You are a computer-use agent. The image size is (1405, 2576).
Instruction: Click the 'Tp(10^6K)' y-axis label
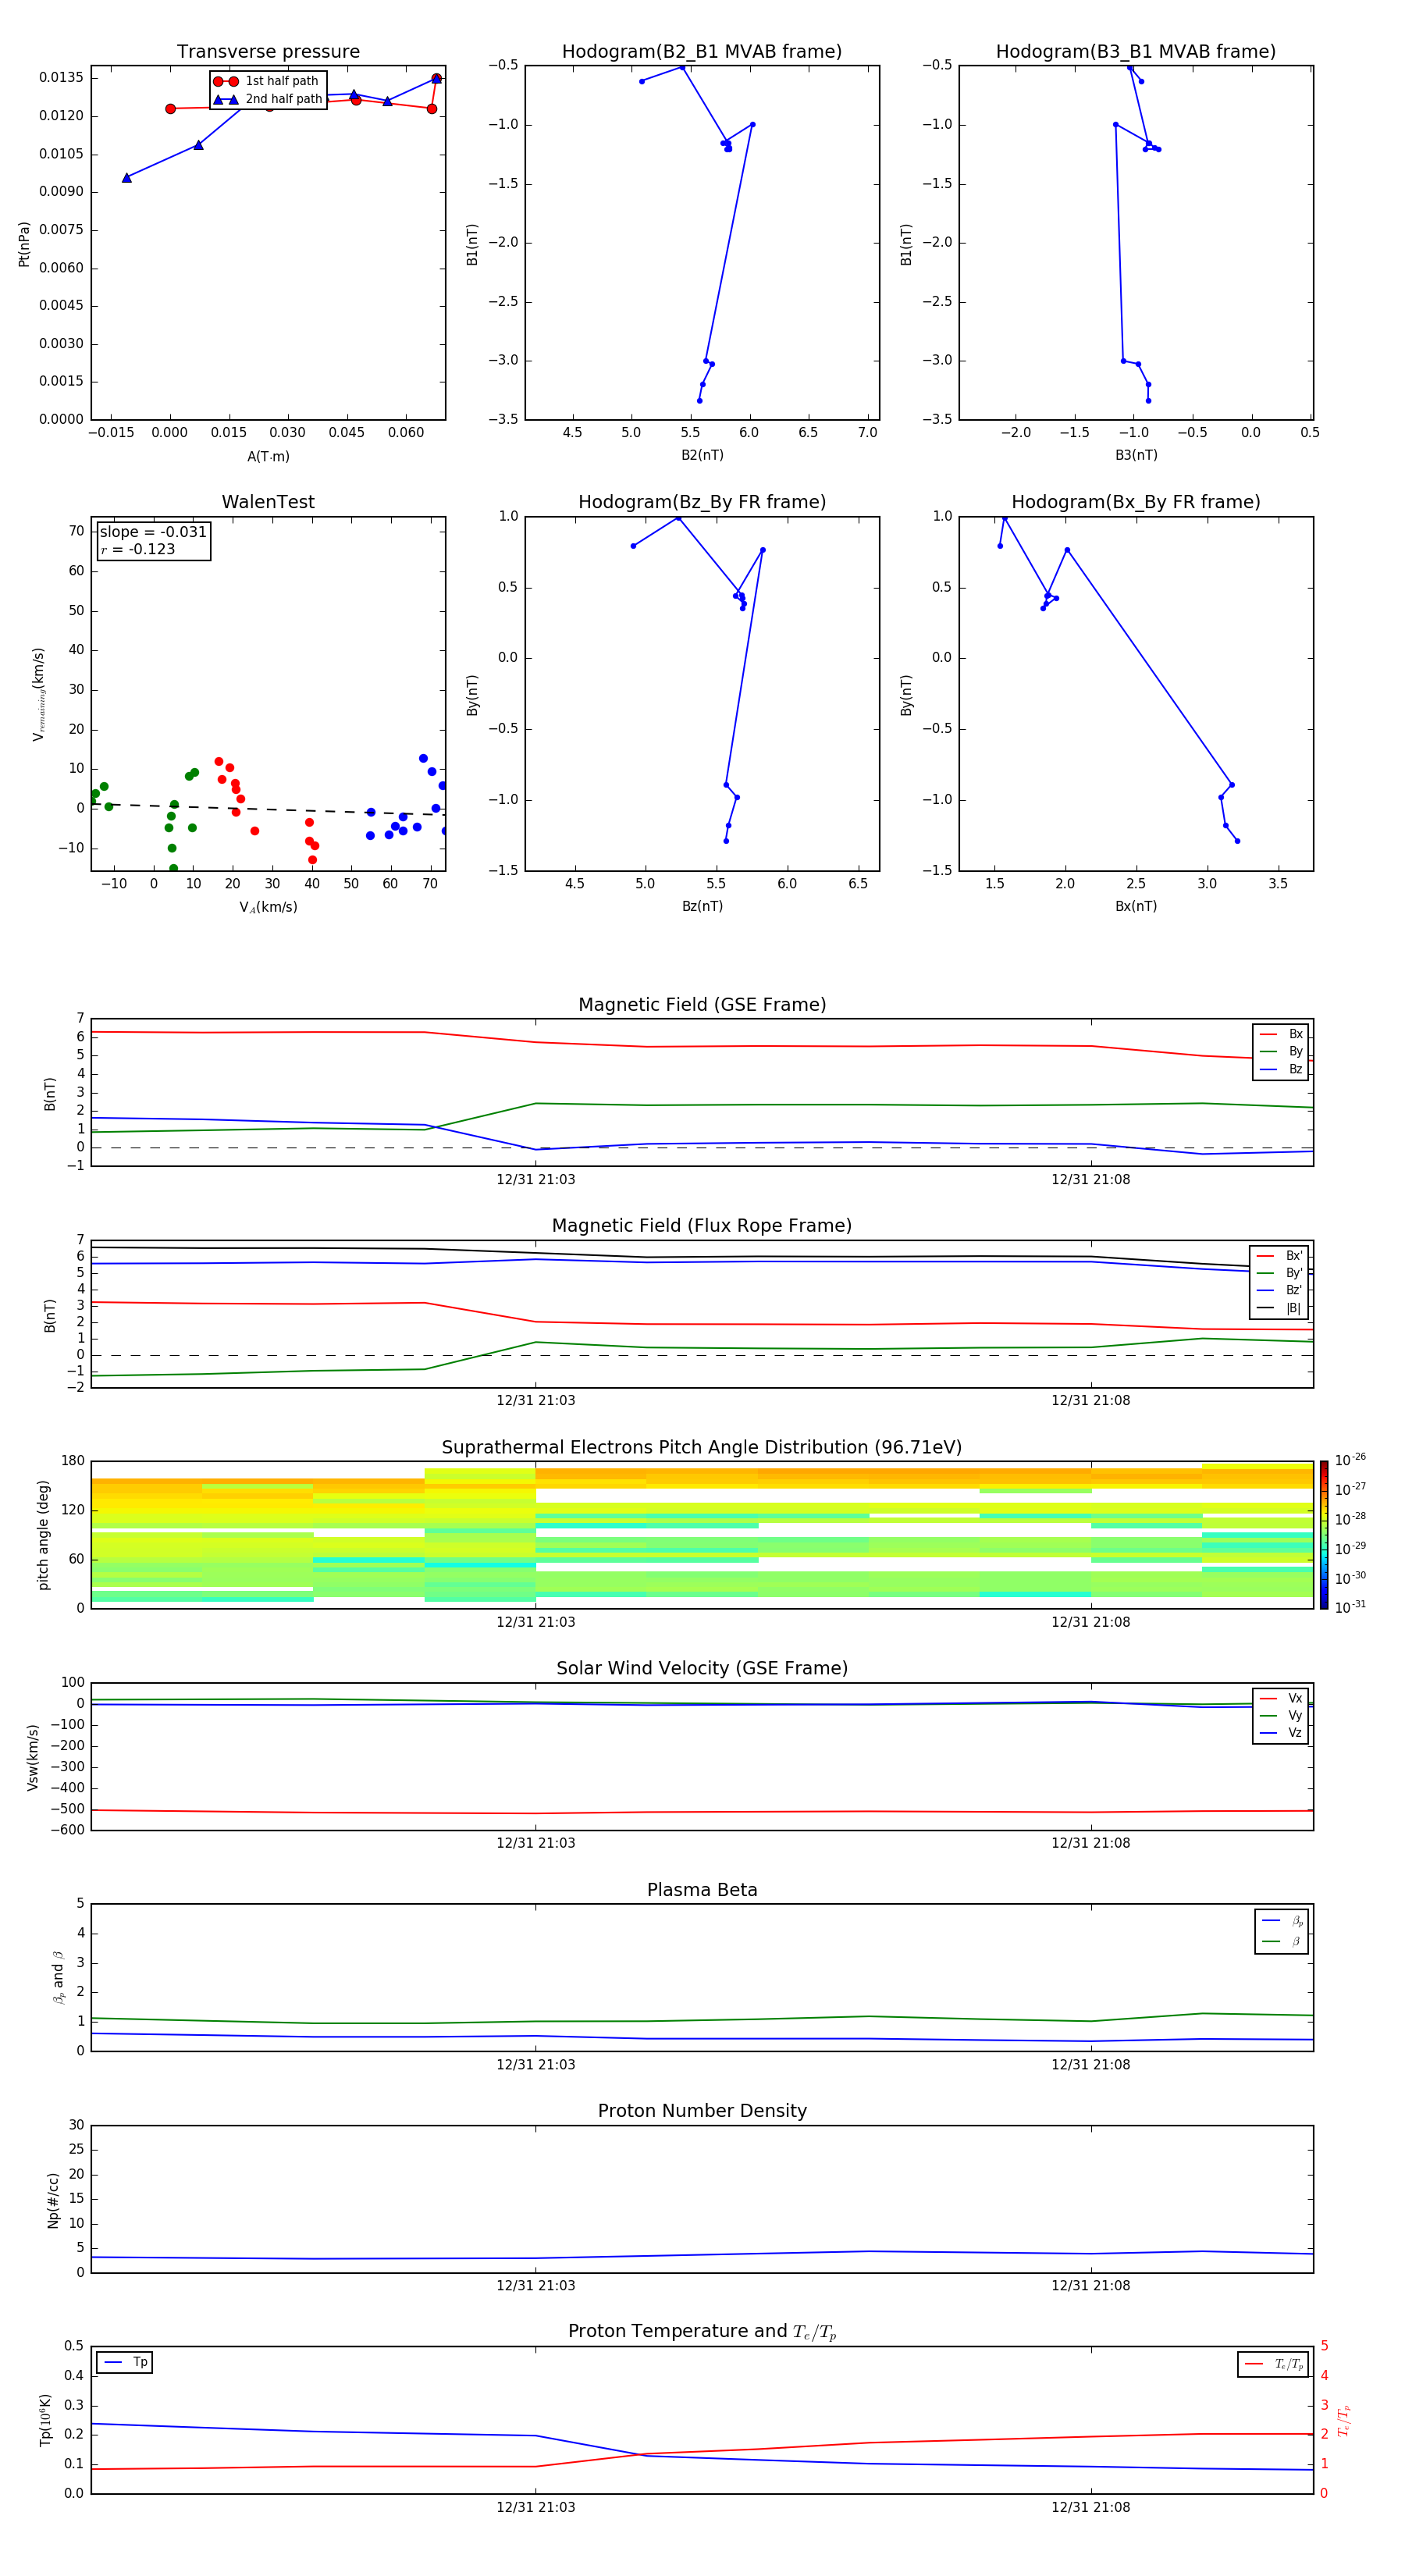coord(45,2420)
